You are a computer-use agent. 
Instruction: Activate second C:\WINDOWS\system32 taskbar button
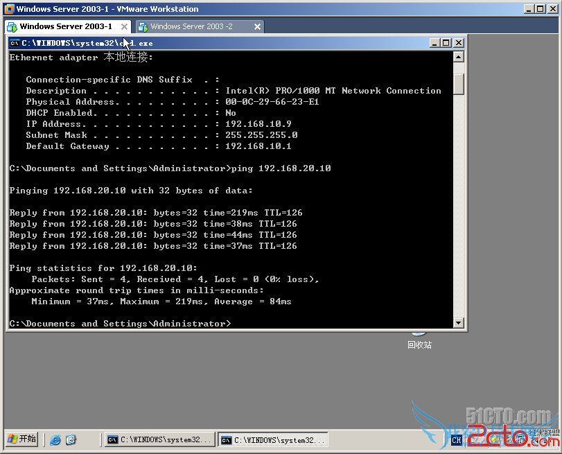point(273,439)
